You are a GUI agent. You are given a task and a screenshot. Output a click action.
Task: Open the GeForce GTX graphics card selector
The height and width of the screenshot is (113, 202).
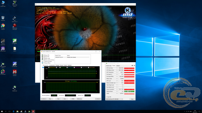(114, 99)
